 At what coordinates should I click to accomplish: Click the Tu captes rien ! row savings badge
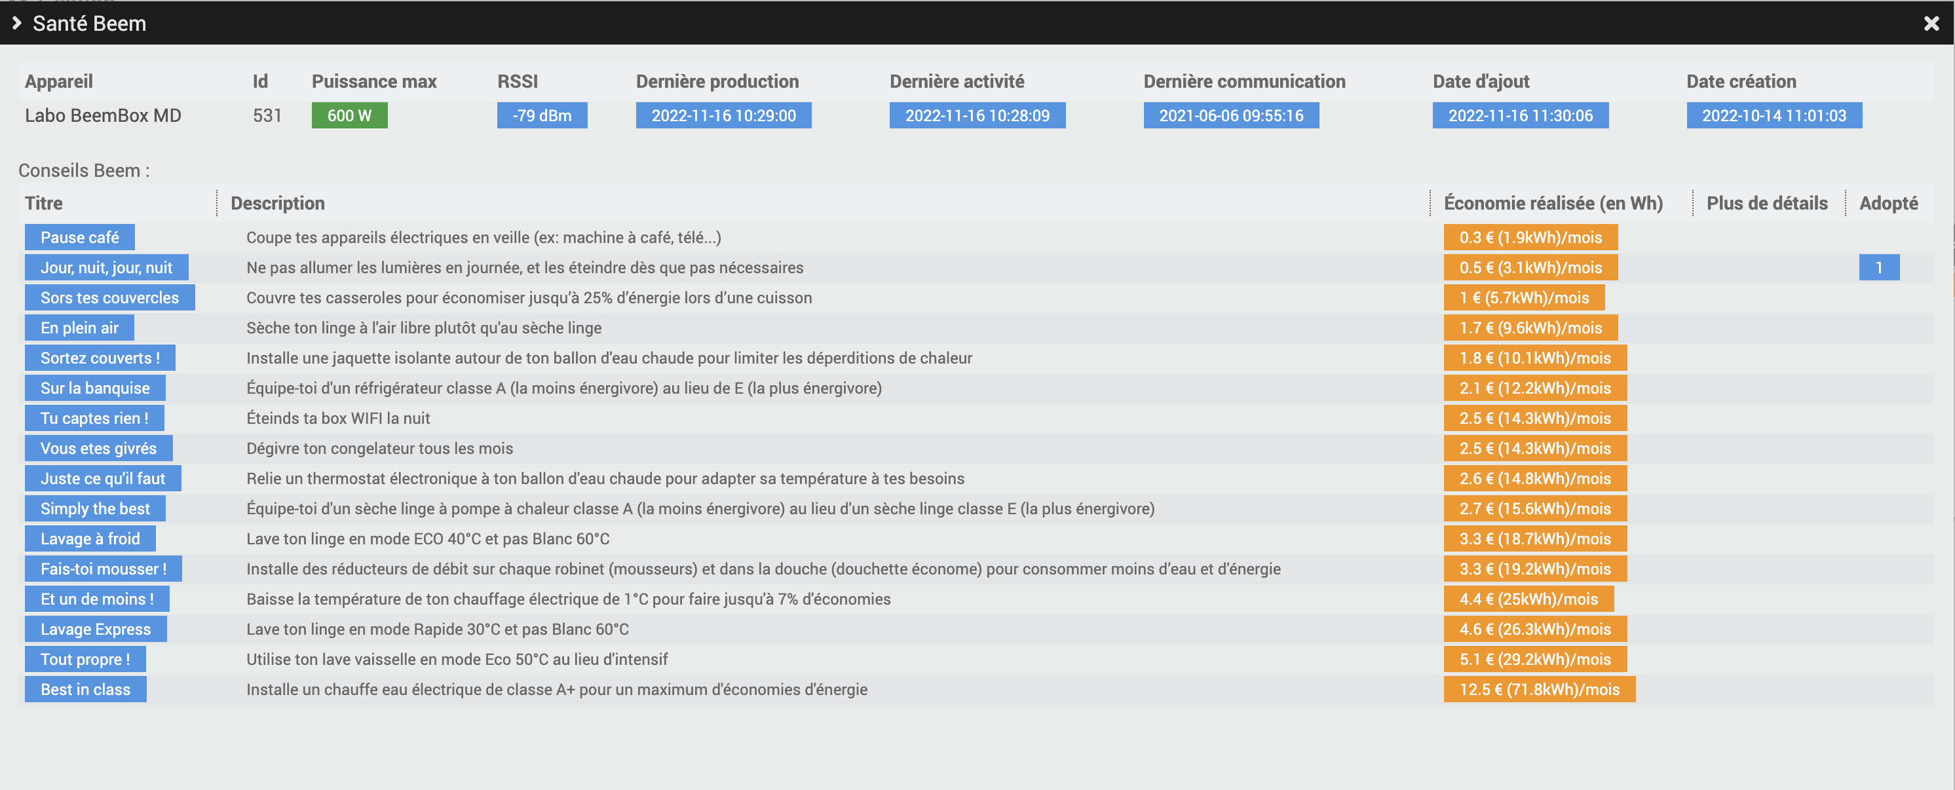coord(1535,418)
